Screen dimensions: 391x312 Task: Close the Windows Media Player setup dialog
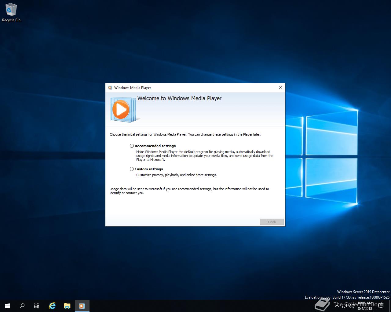click(280, 87)
